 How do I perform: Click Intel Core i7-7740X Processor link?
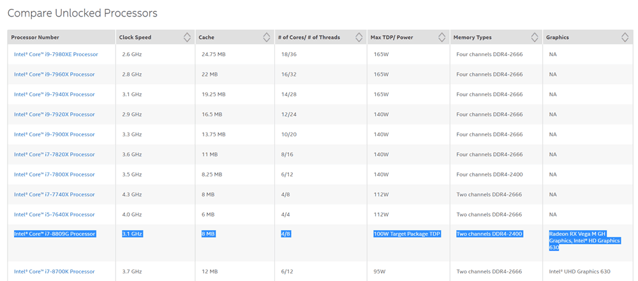pos(54,195)
